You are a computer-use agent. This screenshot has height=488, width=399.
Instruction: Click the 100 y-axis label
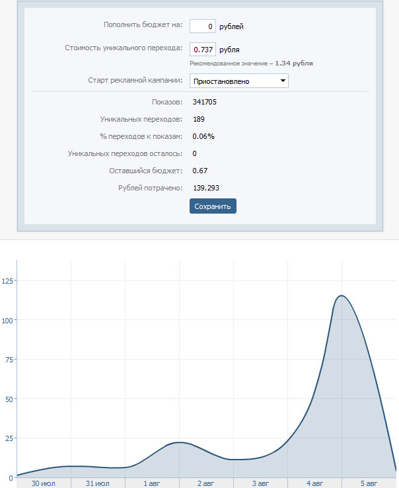(7, 321)
